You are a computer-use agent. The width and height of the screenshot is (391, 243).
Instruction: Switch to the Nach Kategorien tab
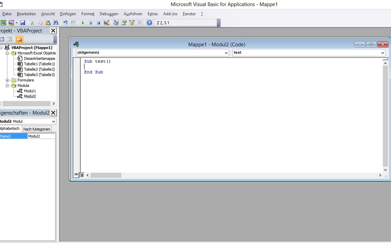click(37, 129)
